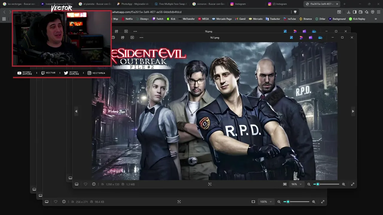Open Clipchamp icon in 16.1.png window
This screenshot has height=215, width=383.
pyautogui.click(x=311, y=38)
